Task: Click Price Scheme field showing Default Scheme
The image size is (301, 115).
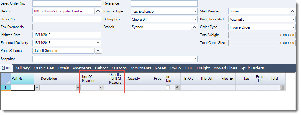Action: (63, 51)
